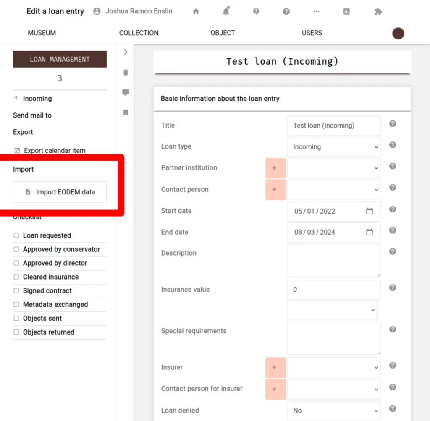Show help for Contact person field
This screenshot has width=430, height=421.
[x=393, y=188]
